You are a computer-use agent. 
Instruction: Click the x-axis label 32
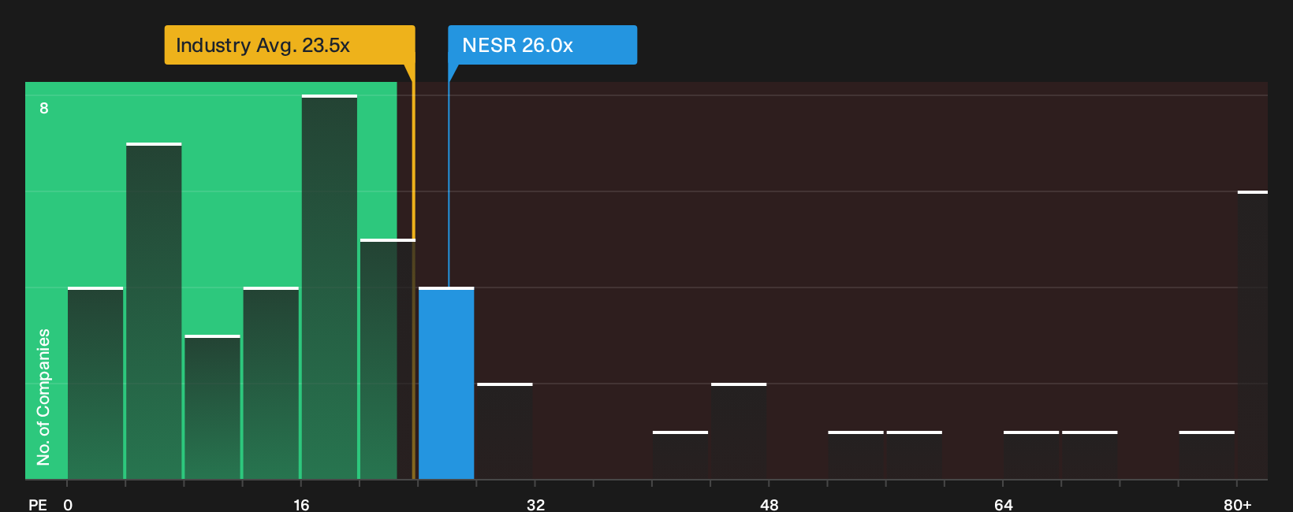click(x=536, y=504)
